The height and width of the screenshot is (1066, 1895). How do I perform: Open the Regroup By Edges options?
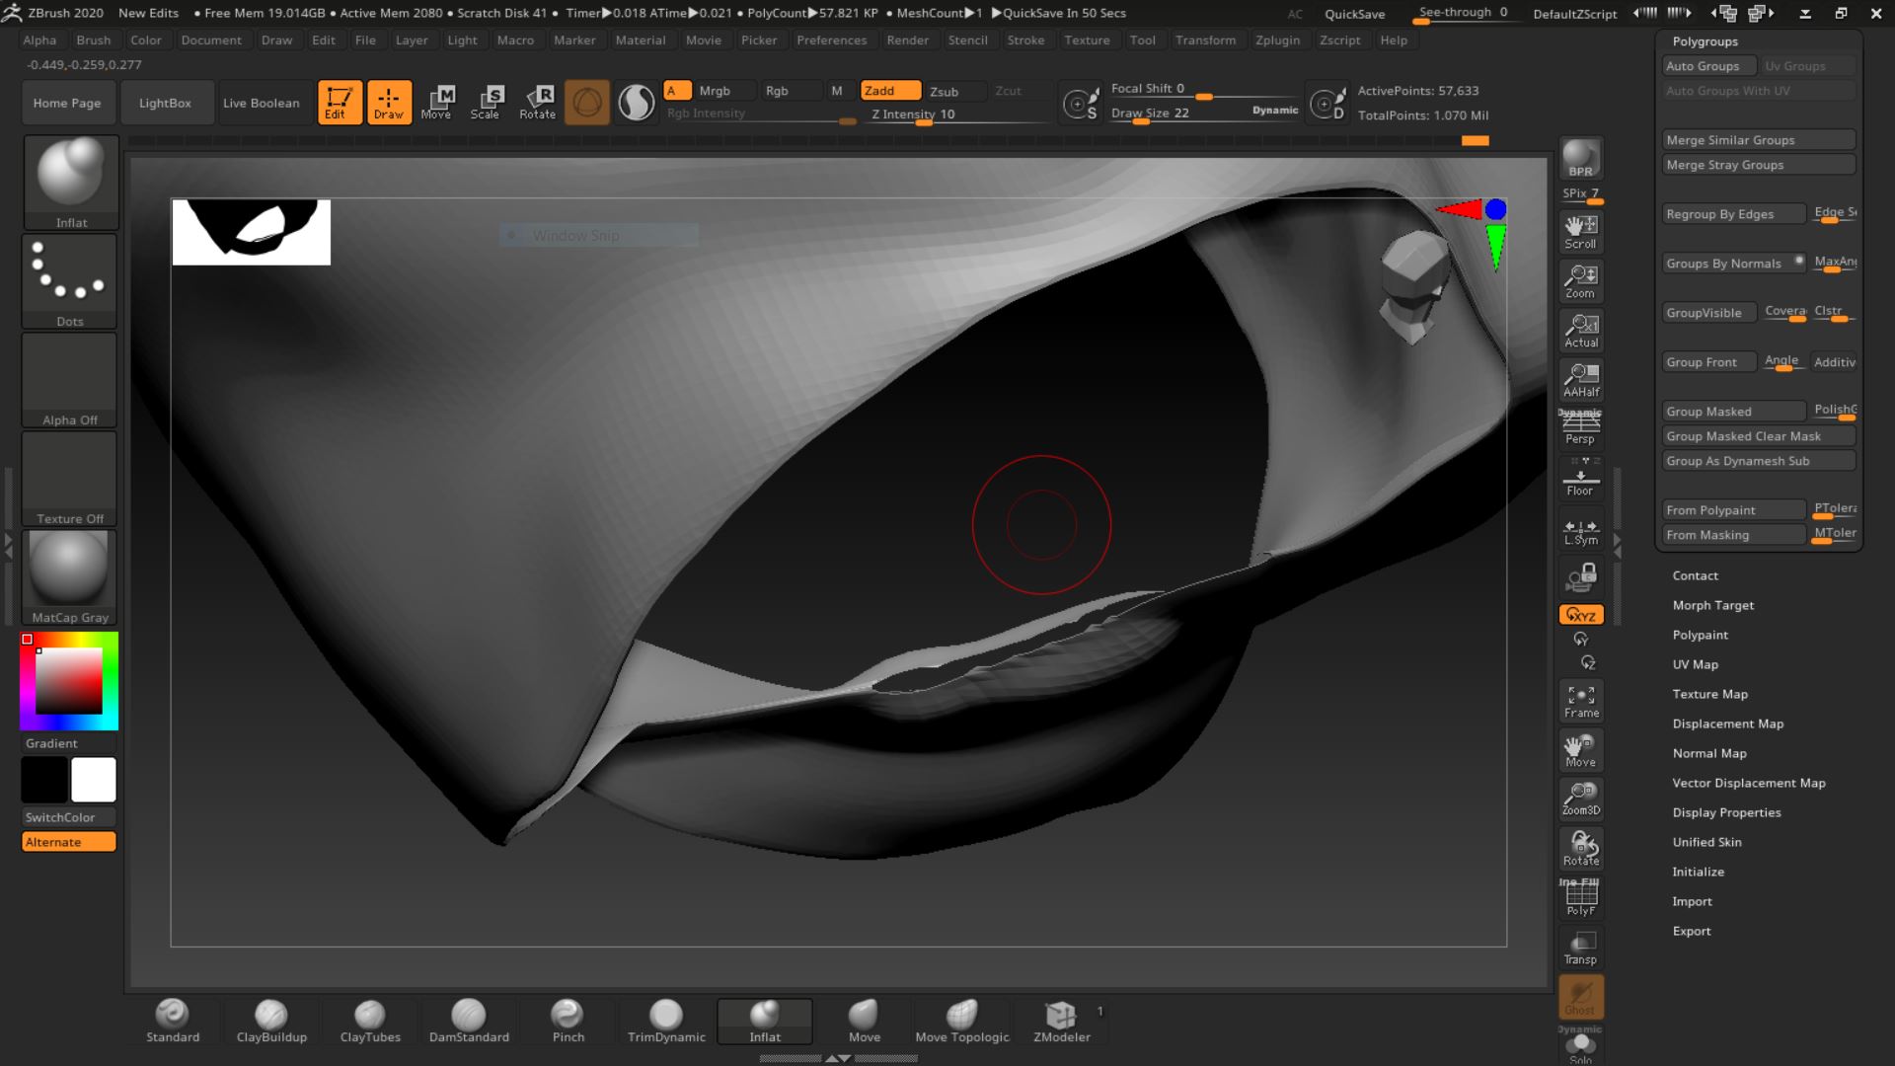click(x=1730, y=212)
